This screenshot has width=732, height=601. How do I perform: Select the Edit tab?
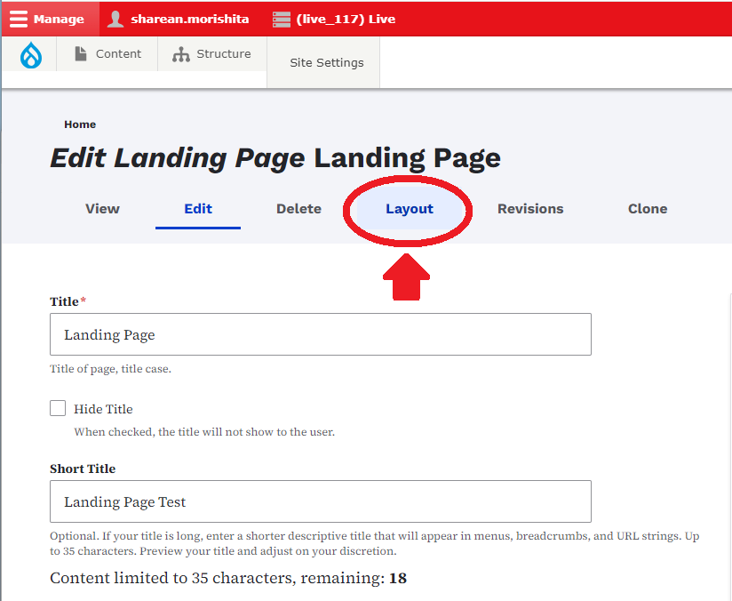[198, 208]
